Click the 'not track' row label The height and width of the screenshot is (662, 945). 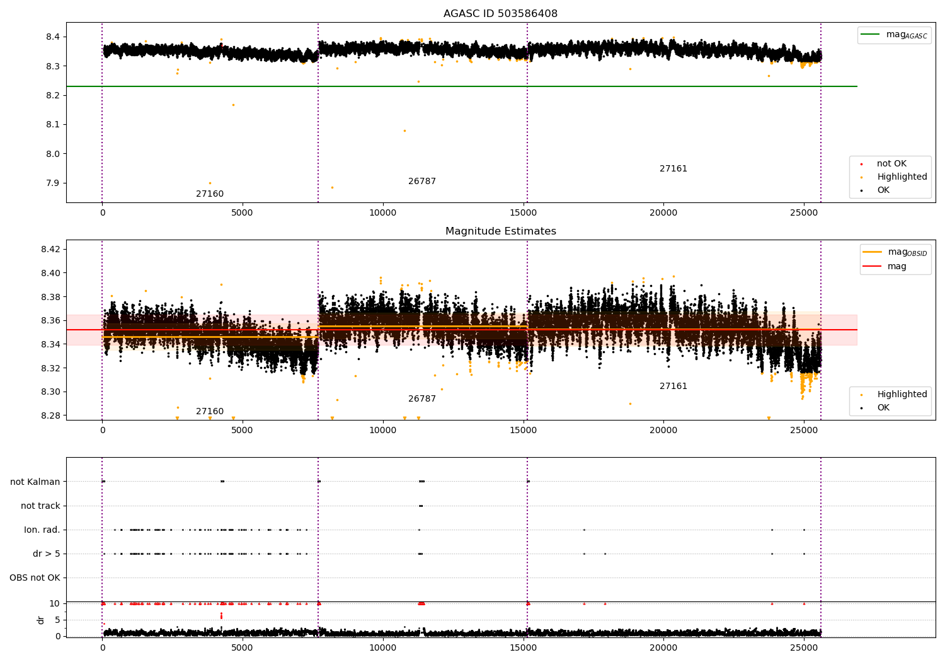click(x=40, y=506)
